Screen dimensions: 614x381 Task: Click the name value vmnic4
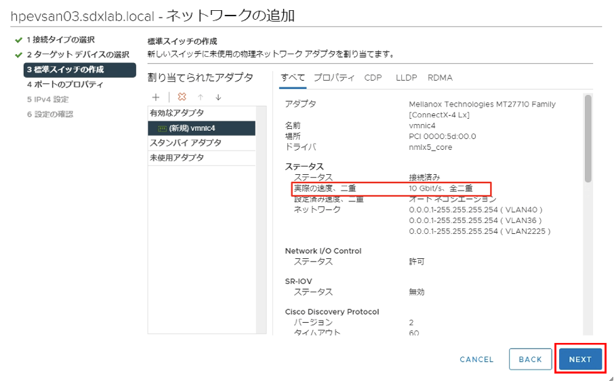click(x=422, y=125)
